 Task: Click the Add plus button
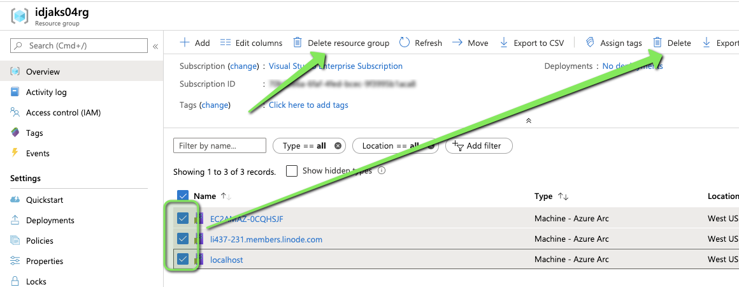click(195, 43)
